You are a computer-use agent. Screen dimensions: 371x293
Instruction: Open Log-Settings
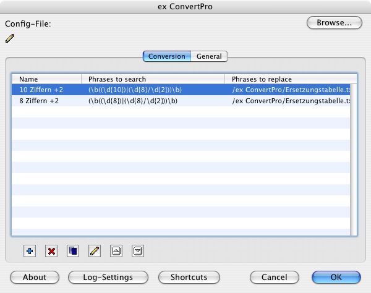pos(108,278)
